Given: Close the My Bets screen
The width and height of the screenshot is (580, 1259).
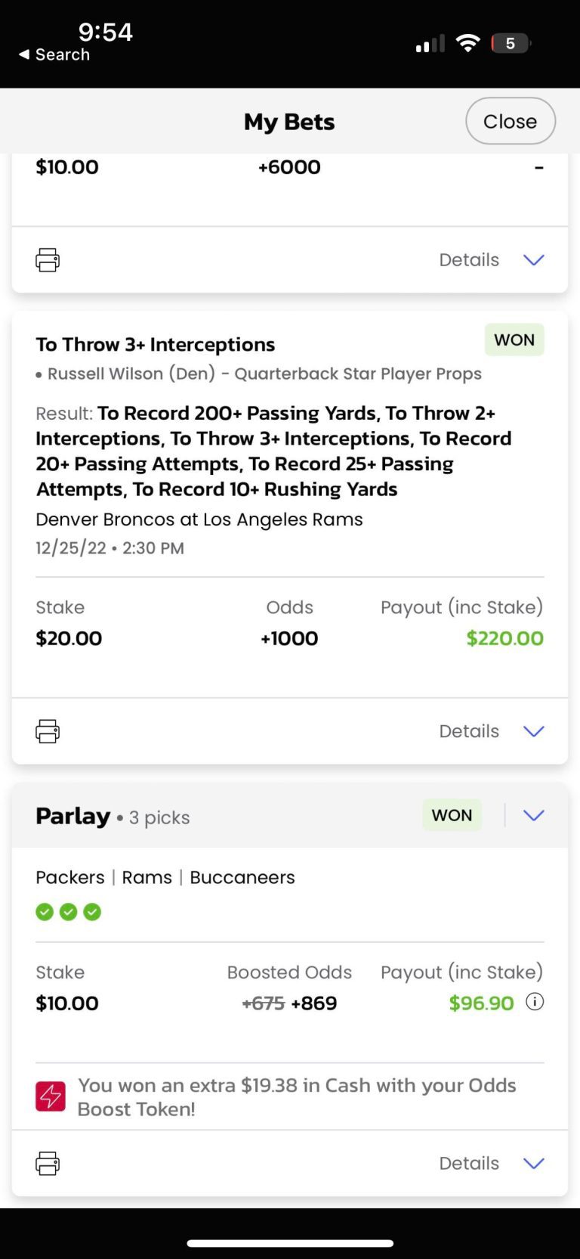Looking at the screenshot, I should click(x=510, y=121).
